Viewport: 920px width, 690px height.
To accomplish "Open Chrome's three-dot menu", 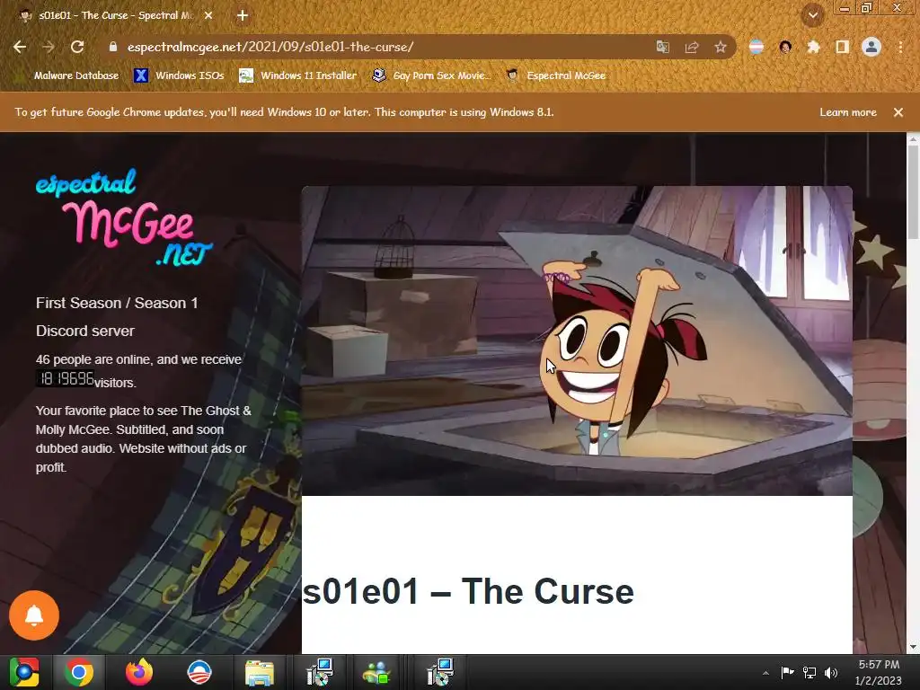I will [x=900, y=47].
